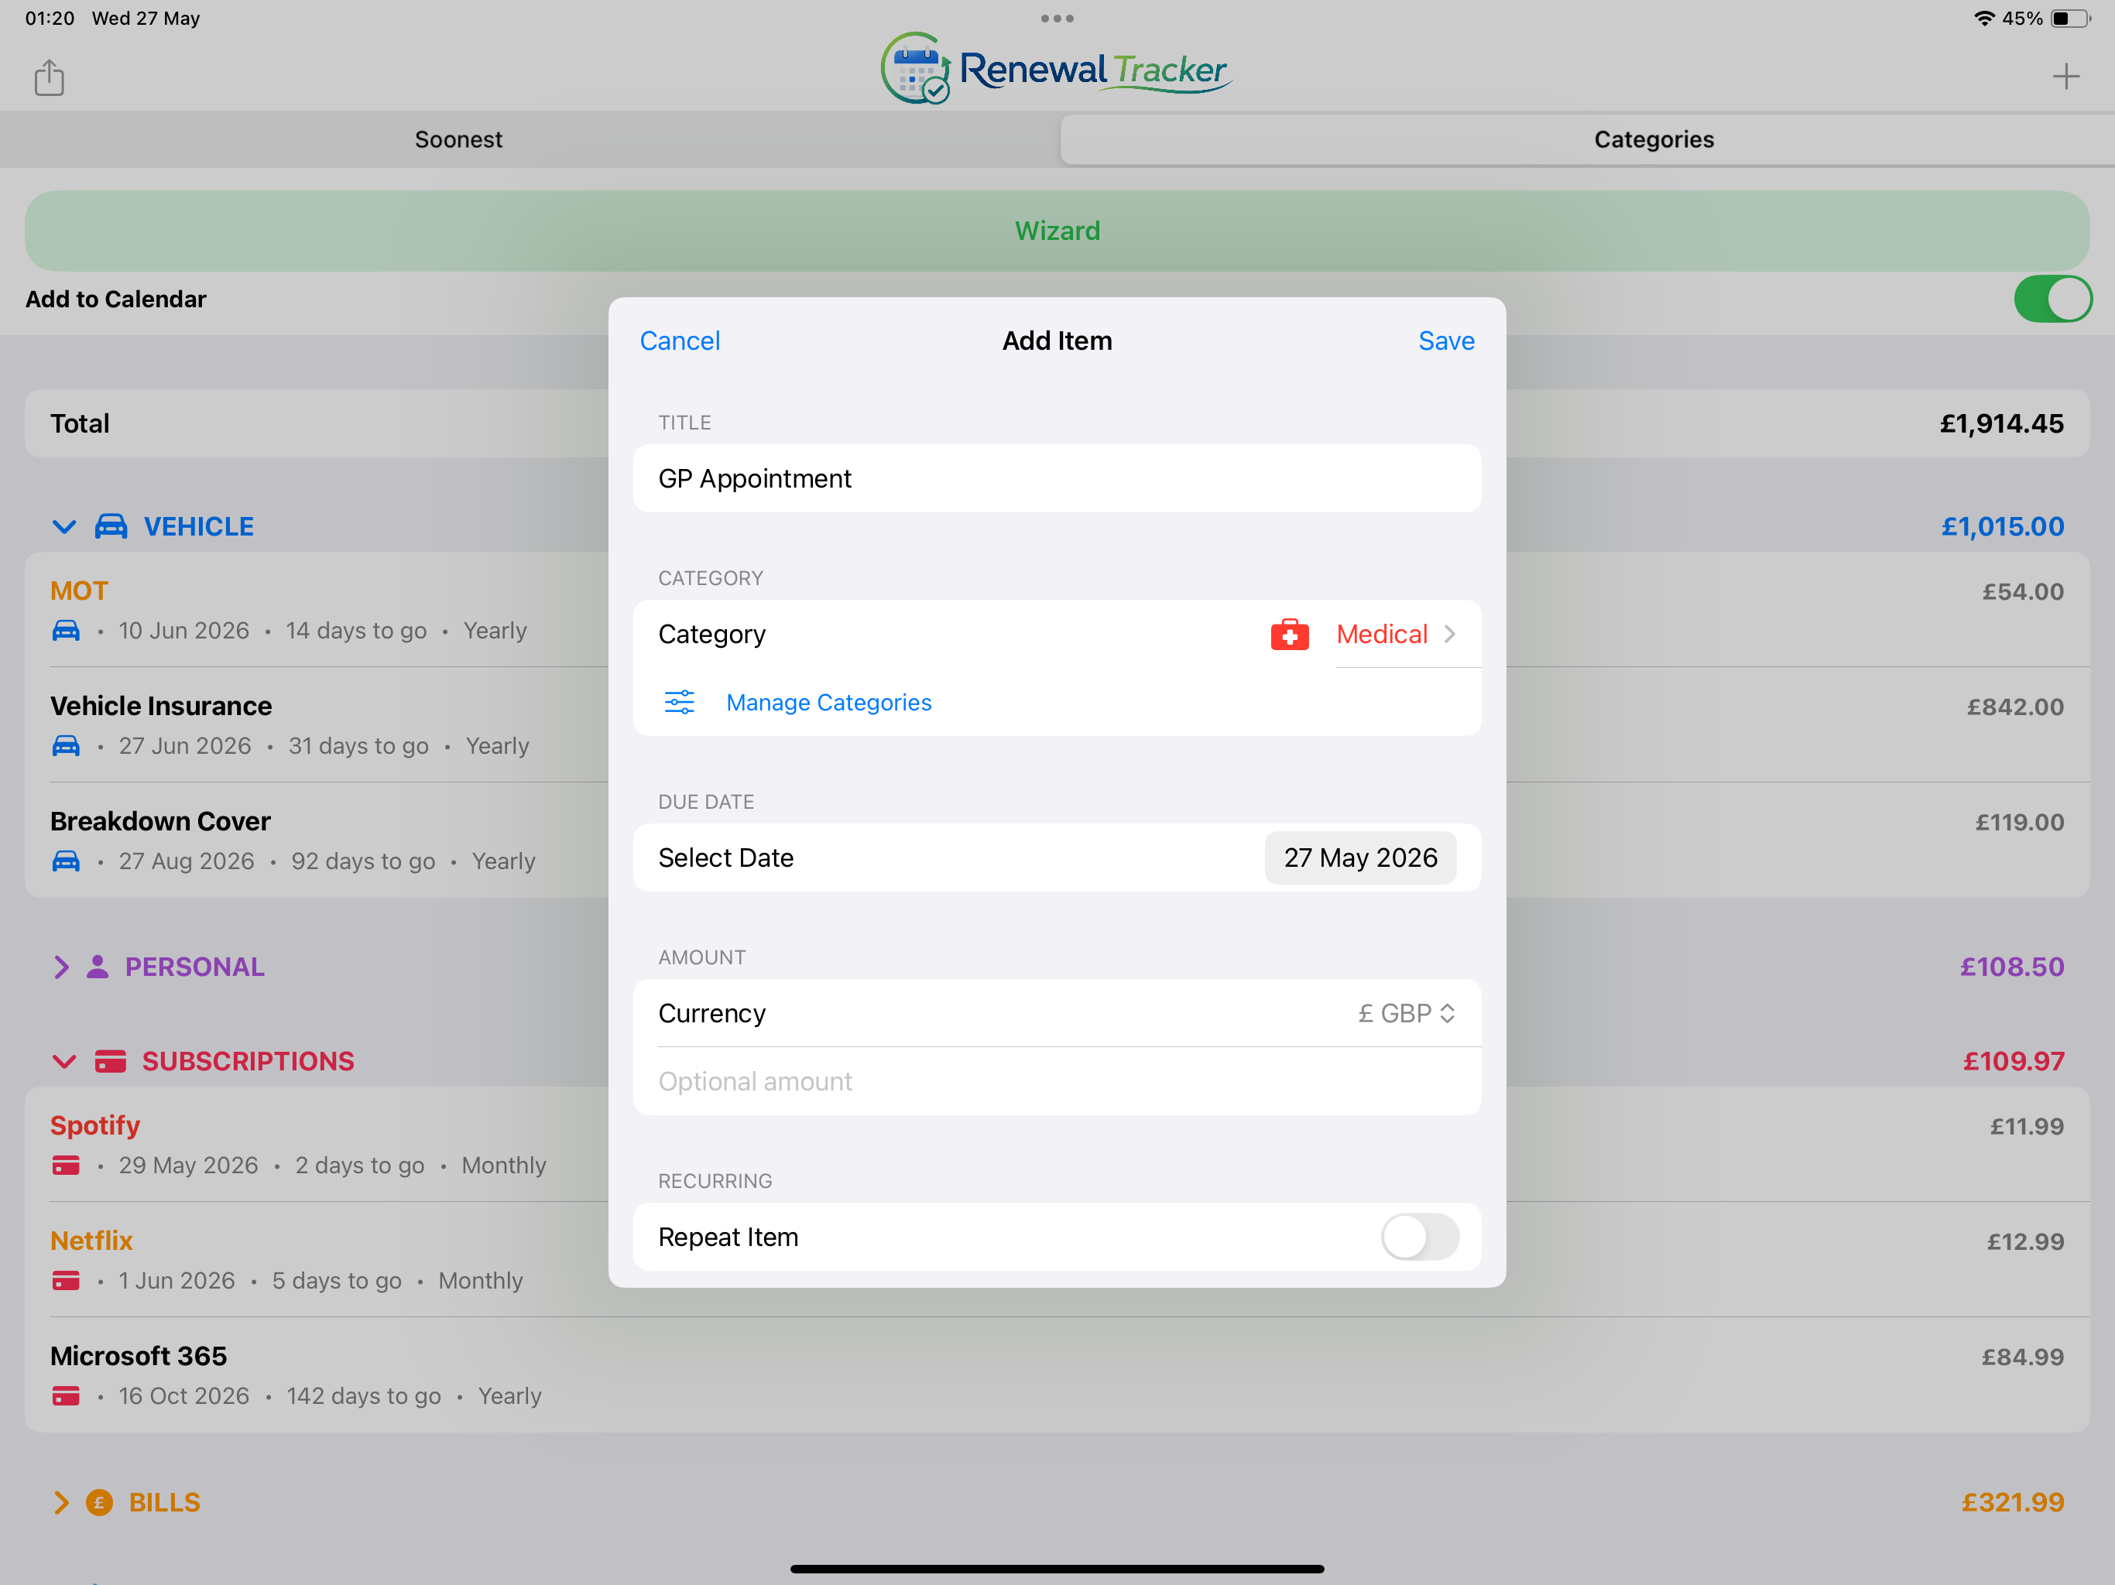
Task: Tap the Subscriptions card icon in header
Action: pyautogui.click(x=111, y=1061)
